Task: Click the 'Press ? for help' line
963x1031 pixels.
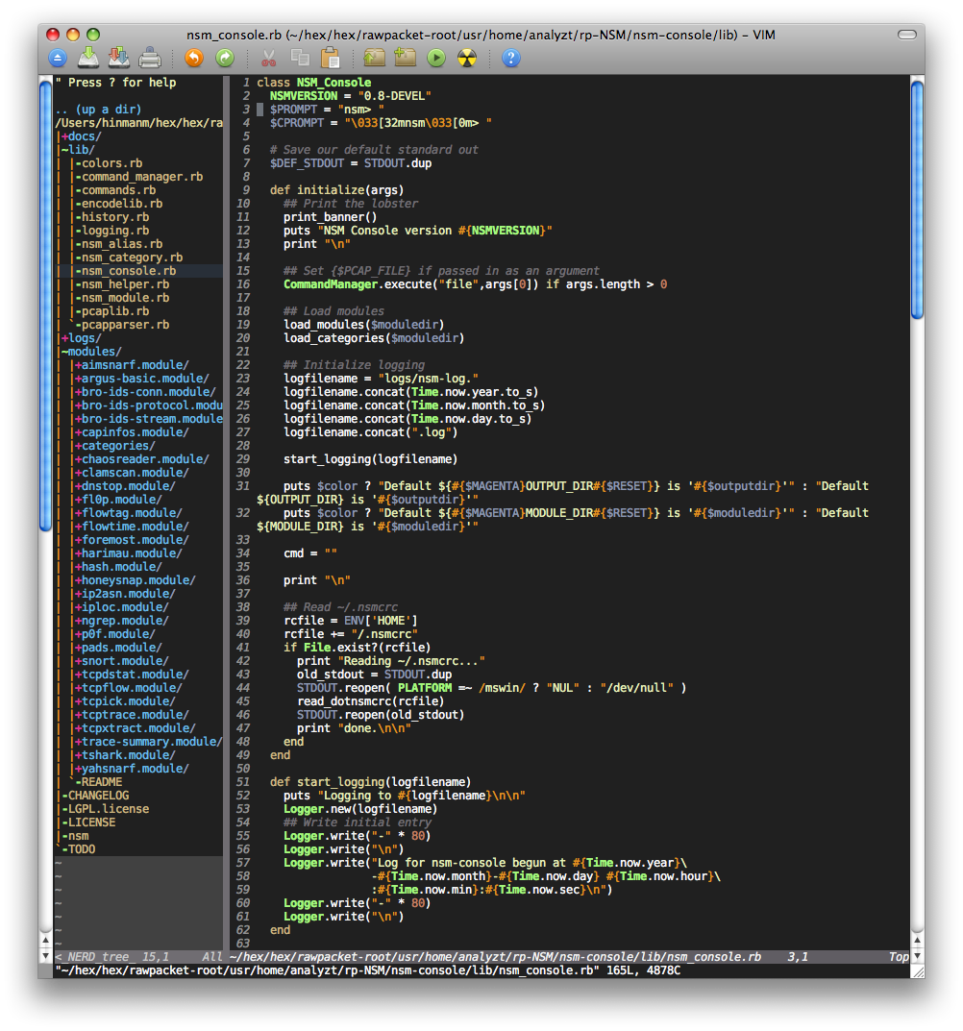Action: (115, 83)
